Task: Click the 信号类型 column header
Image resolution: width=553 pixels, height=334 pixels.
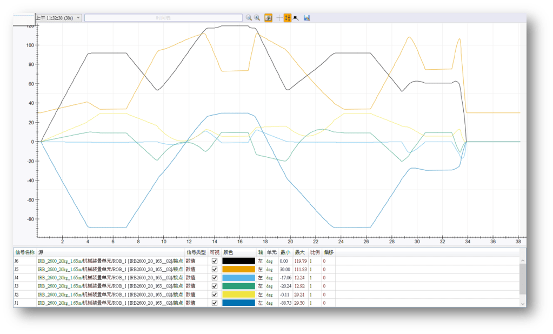Action: coord(196,252)
